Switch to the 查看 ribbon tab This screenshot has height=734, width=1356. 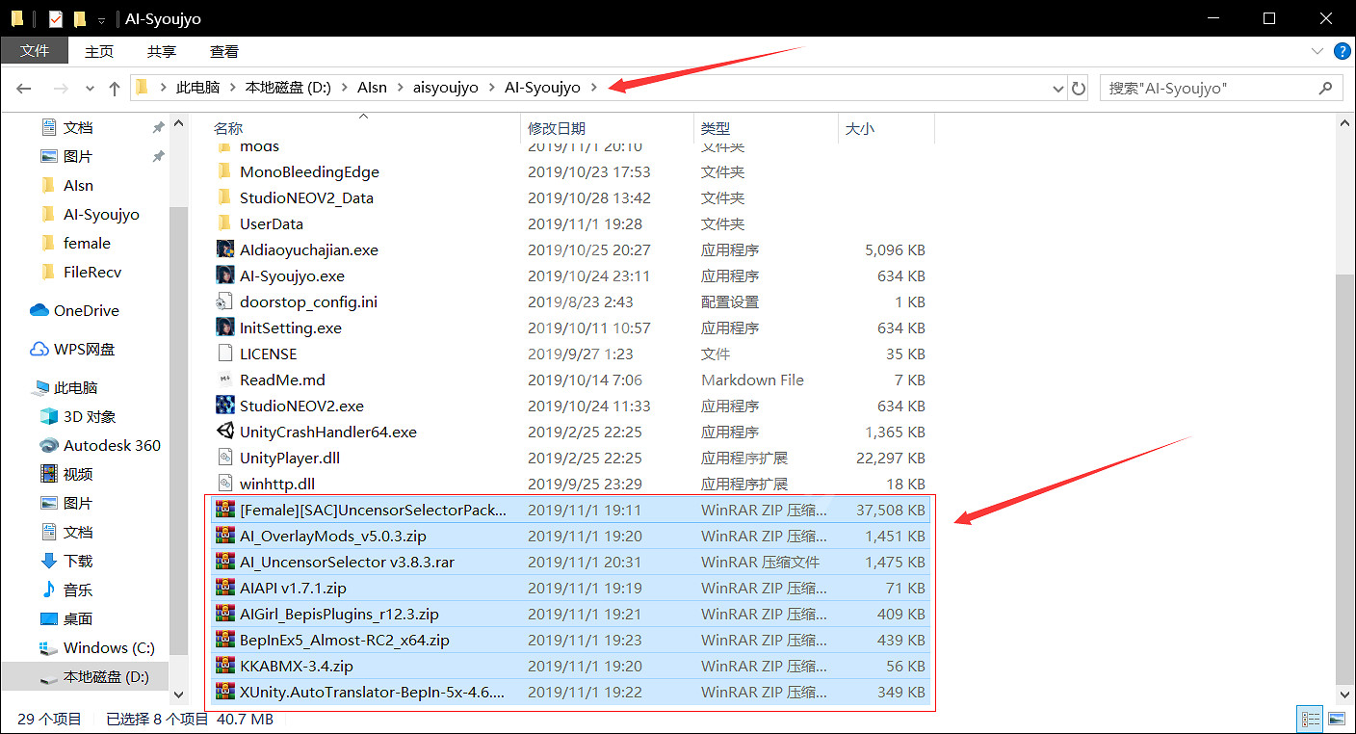[x=223, y=51]
